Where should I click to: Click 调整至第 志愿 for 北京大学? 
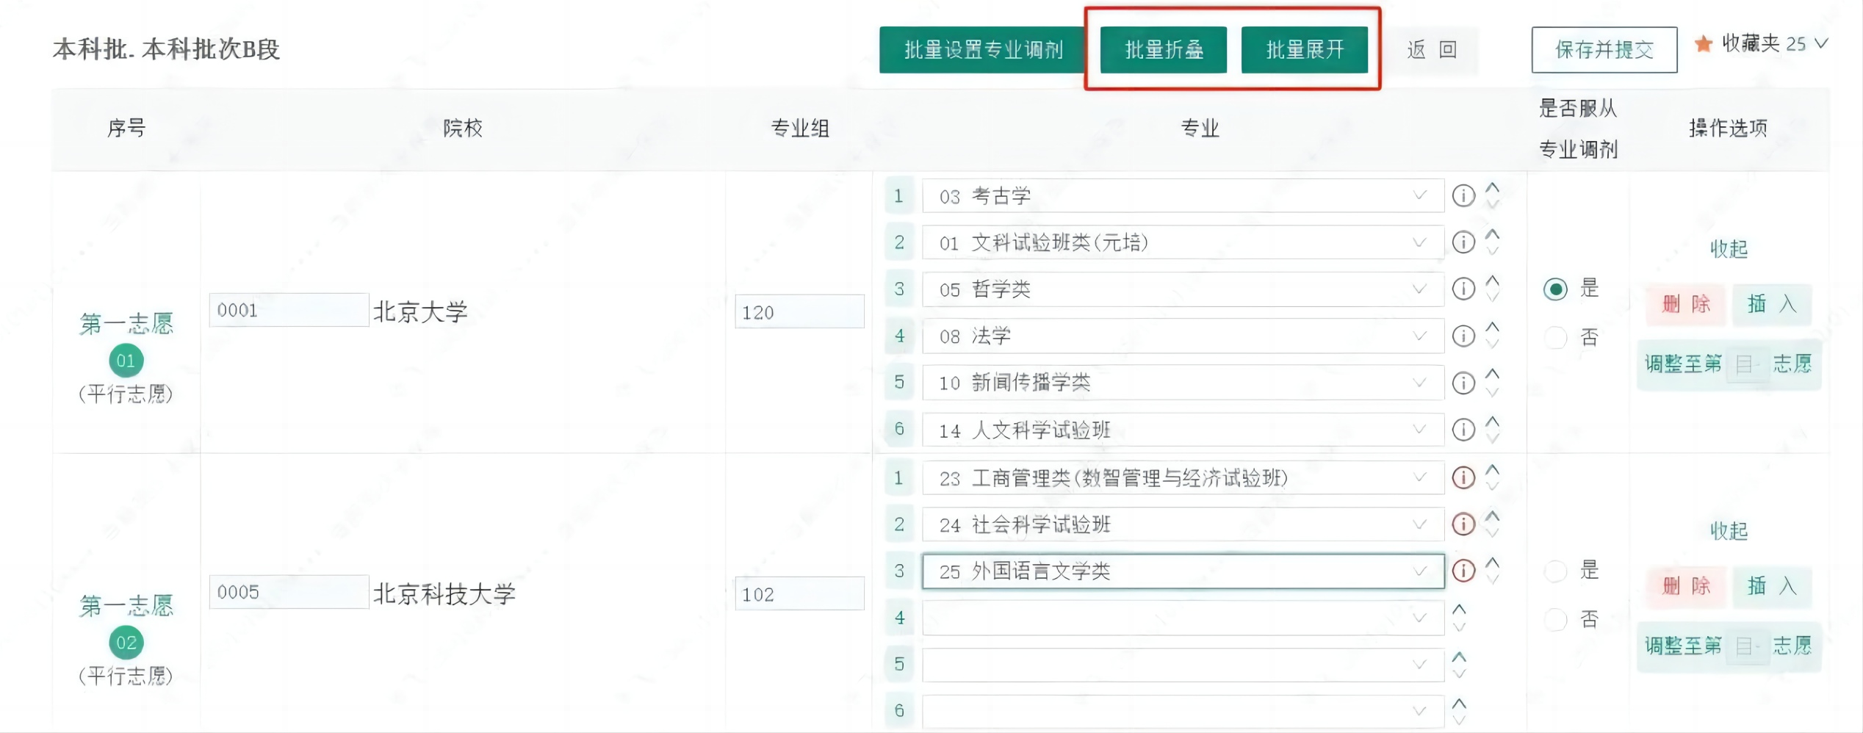tap(1729, 364)
